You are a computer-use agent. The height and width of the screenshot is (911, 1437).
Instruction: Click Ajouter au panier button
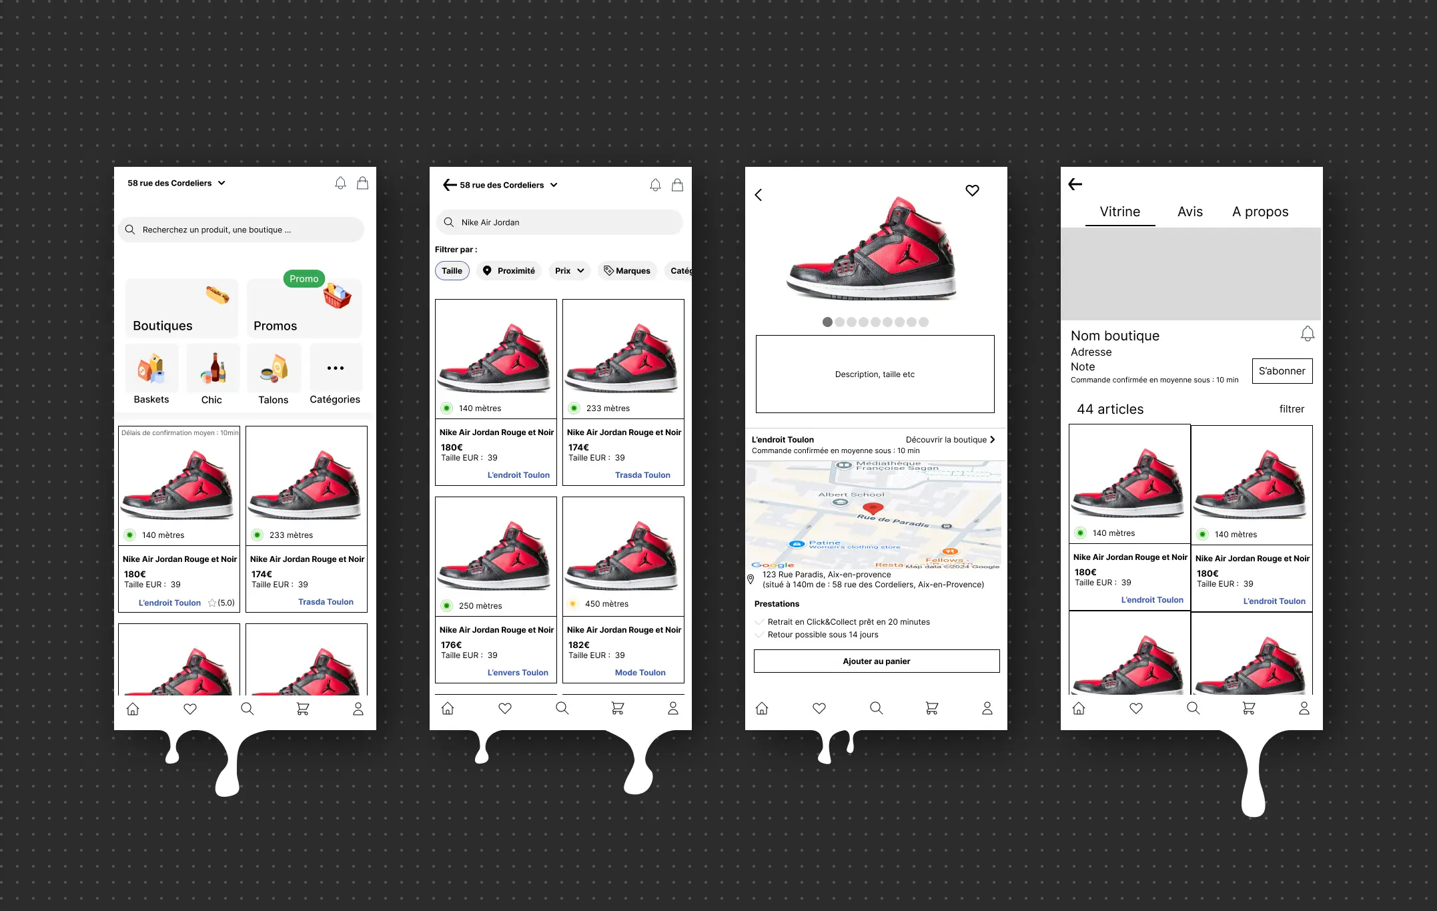(x=877, y=661)
